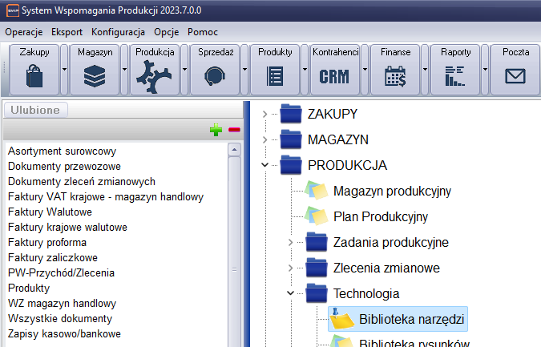The image size is (541, 347).
Task: Select the Ulubione tab
Action: click(36, 111)
